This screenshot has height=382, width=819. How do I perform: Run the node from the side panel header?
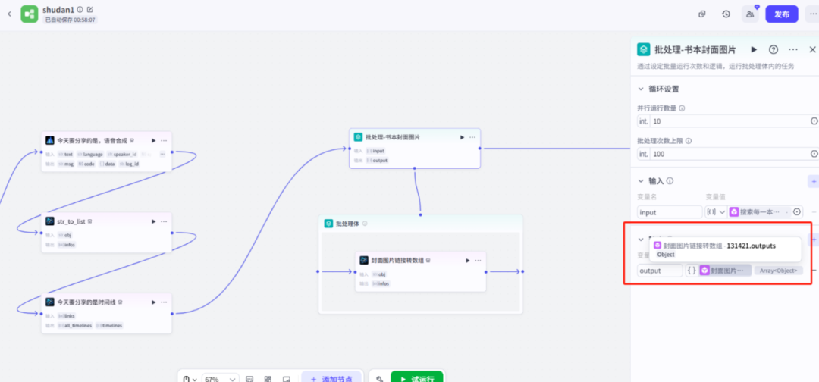click(x=754, y=49)
